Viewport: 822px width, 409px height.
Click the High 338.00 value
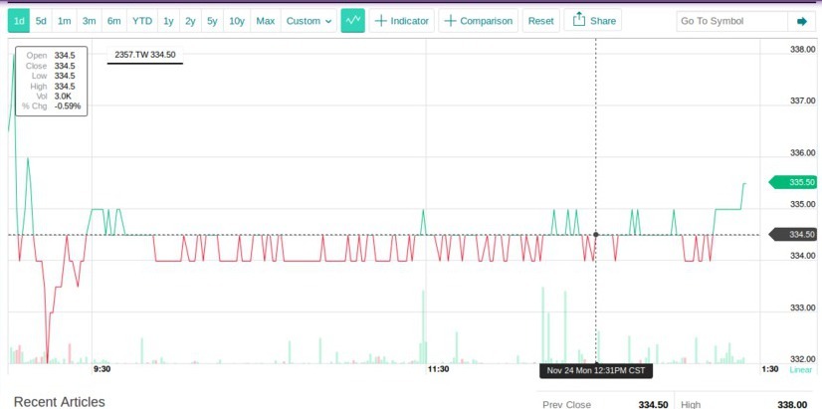[792, 404]
